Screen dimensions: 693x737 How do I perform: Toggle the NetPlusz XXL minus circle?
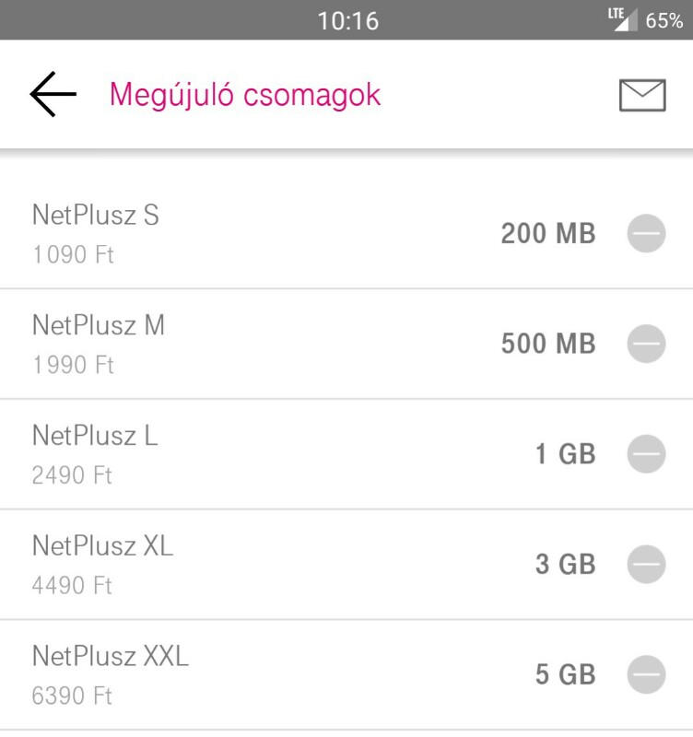(x=646, y=674)
